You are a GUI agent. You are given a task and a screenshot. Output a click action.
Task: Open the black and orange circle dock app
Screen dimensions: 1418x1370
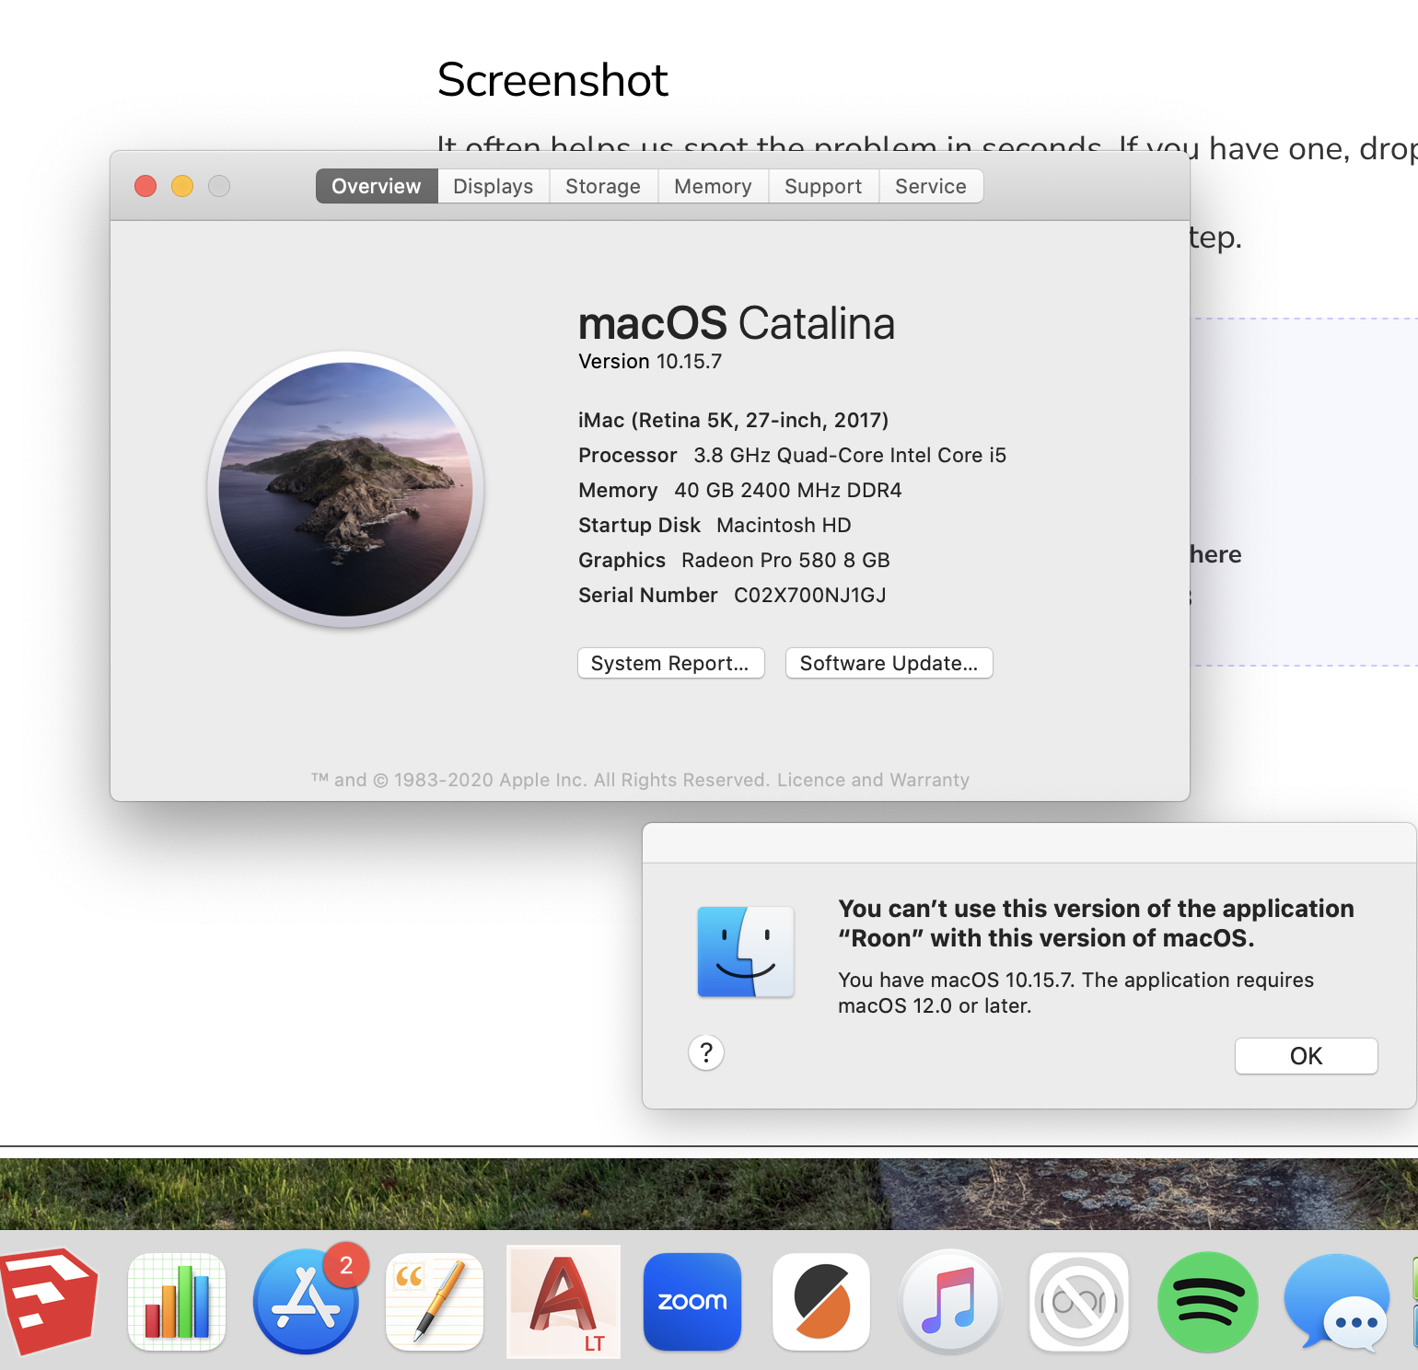pyautogui.click(x=821, y=1301)
